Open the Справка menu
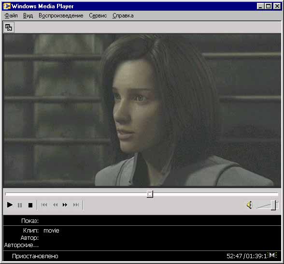Screen dimensions: 284x264 pos(123,15)
